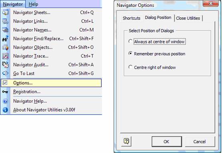
Task: Click the Navigator Objects icon
Action: click(x=5, y=47)
